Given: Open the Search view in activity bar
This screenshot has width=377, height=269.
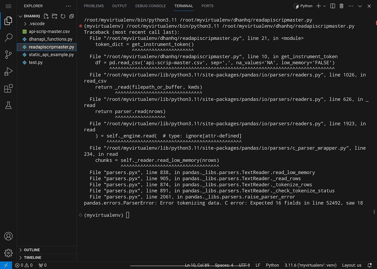Looking at the screenshot, I should pos(8,38).
